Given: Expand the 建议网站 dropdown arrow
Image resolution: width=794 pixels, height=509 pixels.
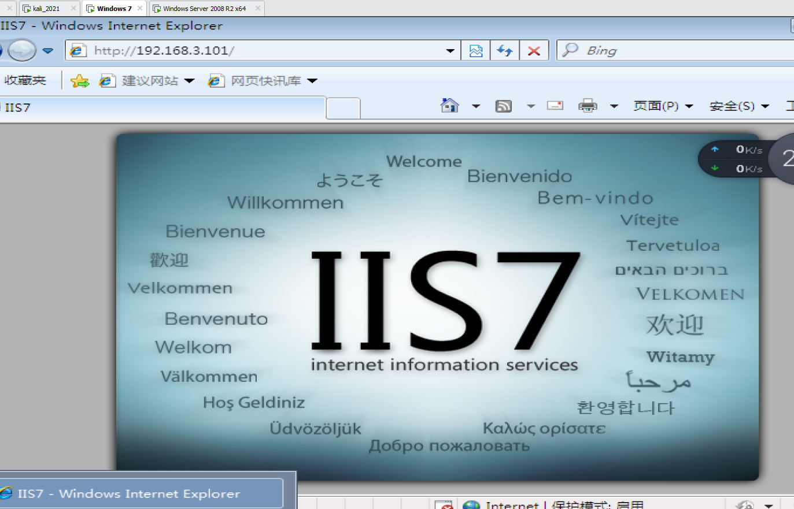Looking at the screenshot, I should (x=189, y=81).
